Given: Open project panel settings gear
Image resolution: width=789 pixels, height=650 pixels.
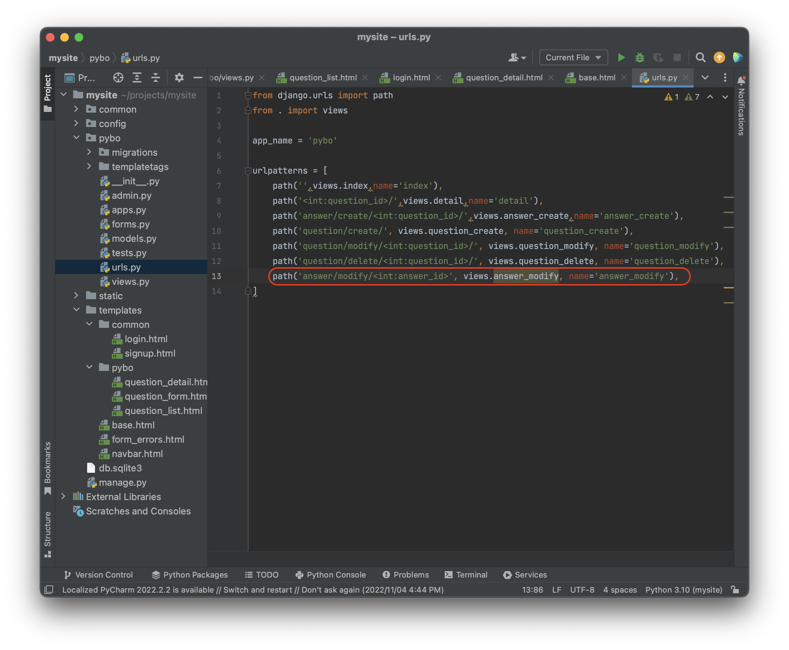Looking at the screenshot, I should (179, 77).
